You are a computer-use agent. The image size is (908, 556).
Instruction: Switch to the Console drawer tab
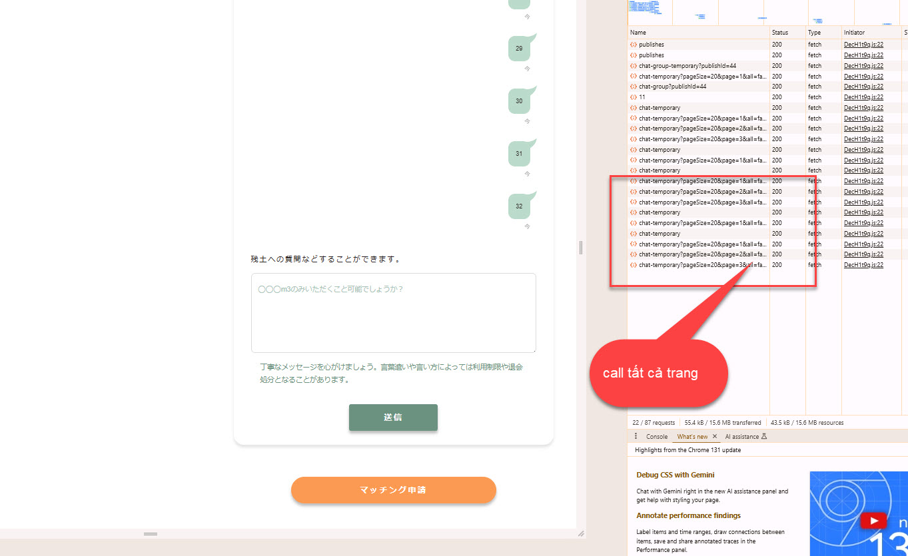click(x=656, y=437)
